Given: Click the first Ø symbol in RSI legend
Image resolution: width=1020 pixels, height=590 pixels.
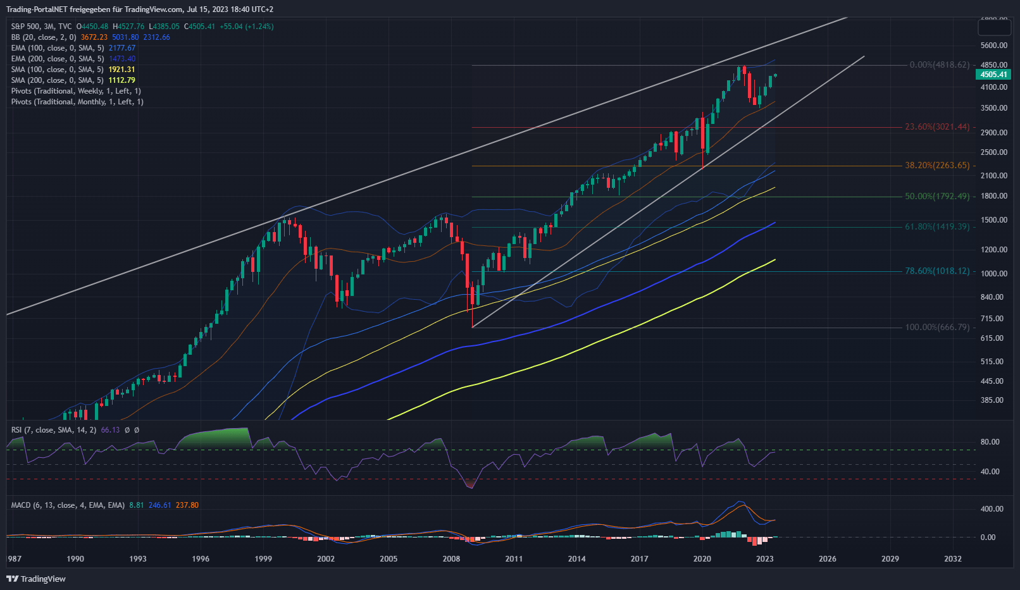Looking at the screenshot, I should (x=127, y=430).
